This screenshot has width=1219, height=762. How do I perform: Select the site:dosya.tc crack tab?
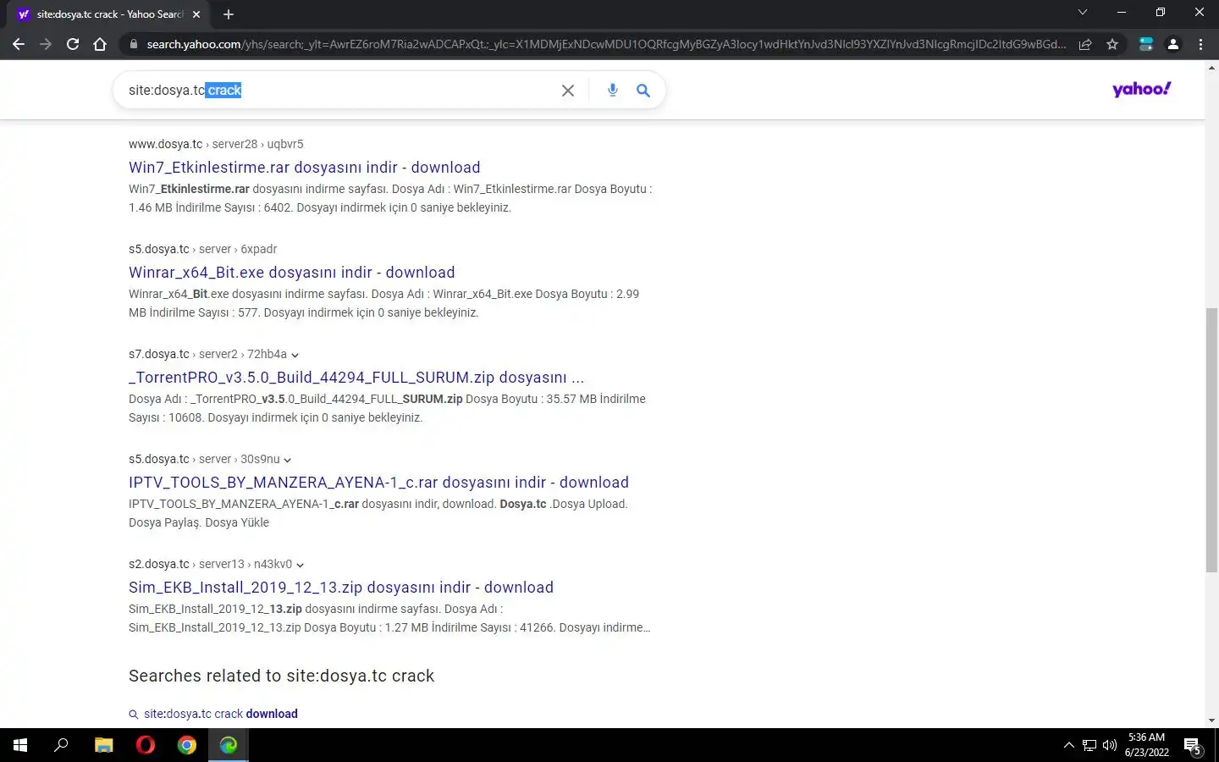point(110,14)
